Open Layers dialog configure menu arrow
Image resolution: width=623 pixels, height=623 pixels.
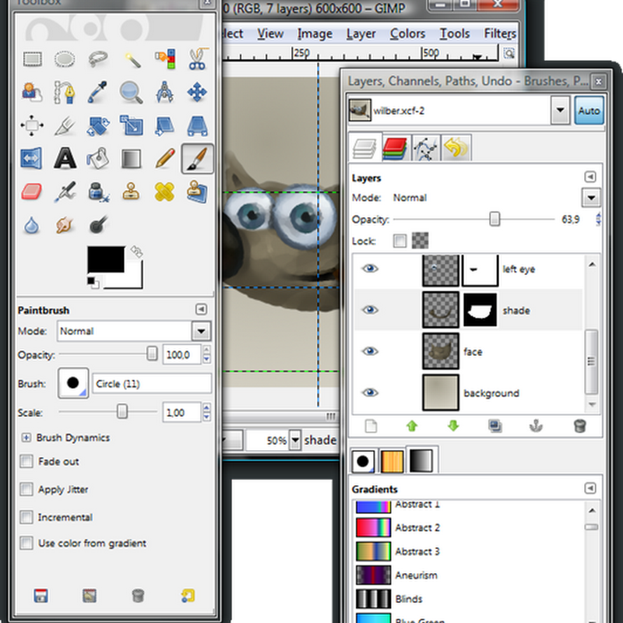click(x=590, y=177)
